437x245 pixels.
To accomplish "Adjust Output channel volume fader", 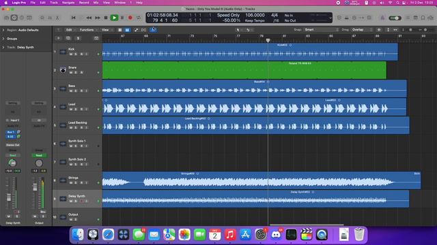I will (35, 187).
